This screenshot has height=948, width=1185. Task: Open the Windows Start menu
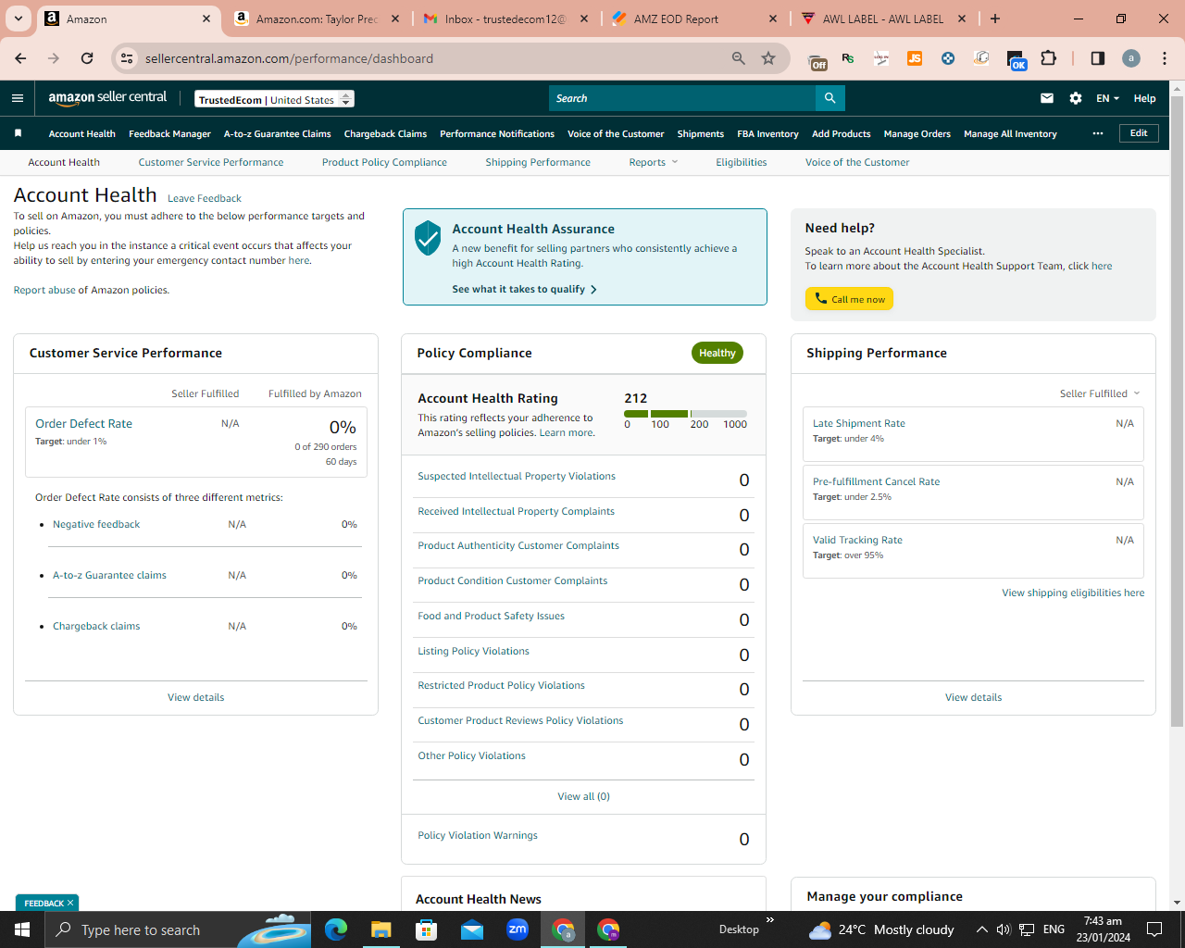(x=22, y=929)
